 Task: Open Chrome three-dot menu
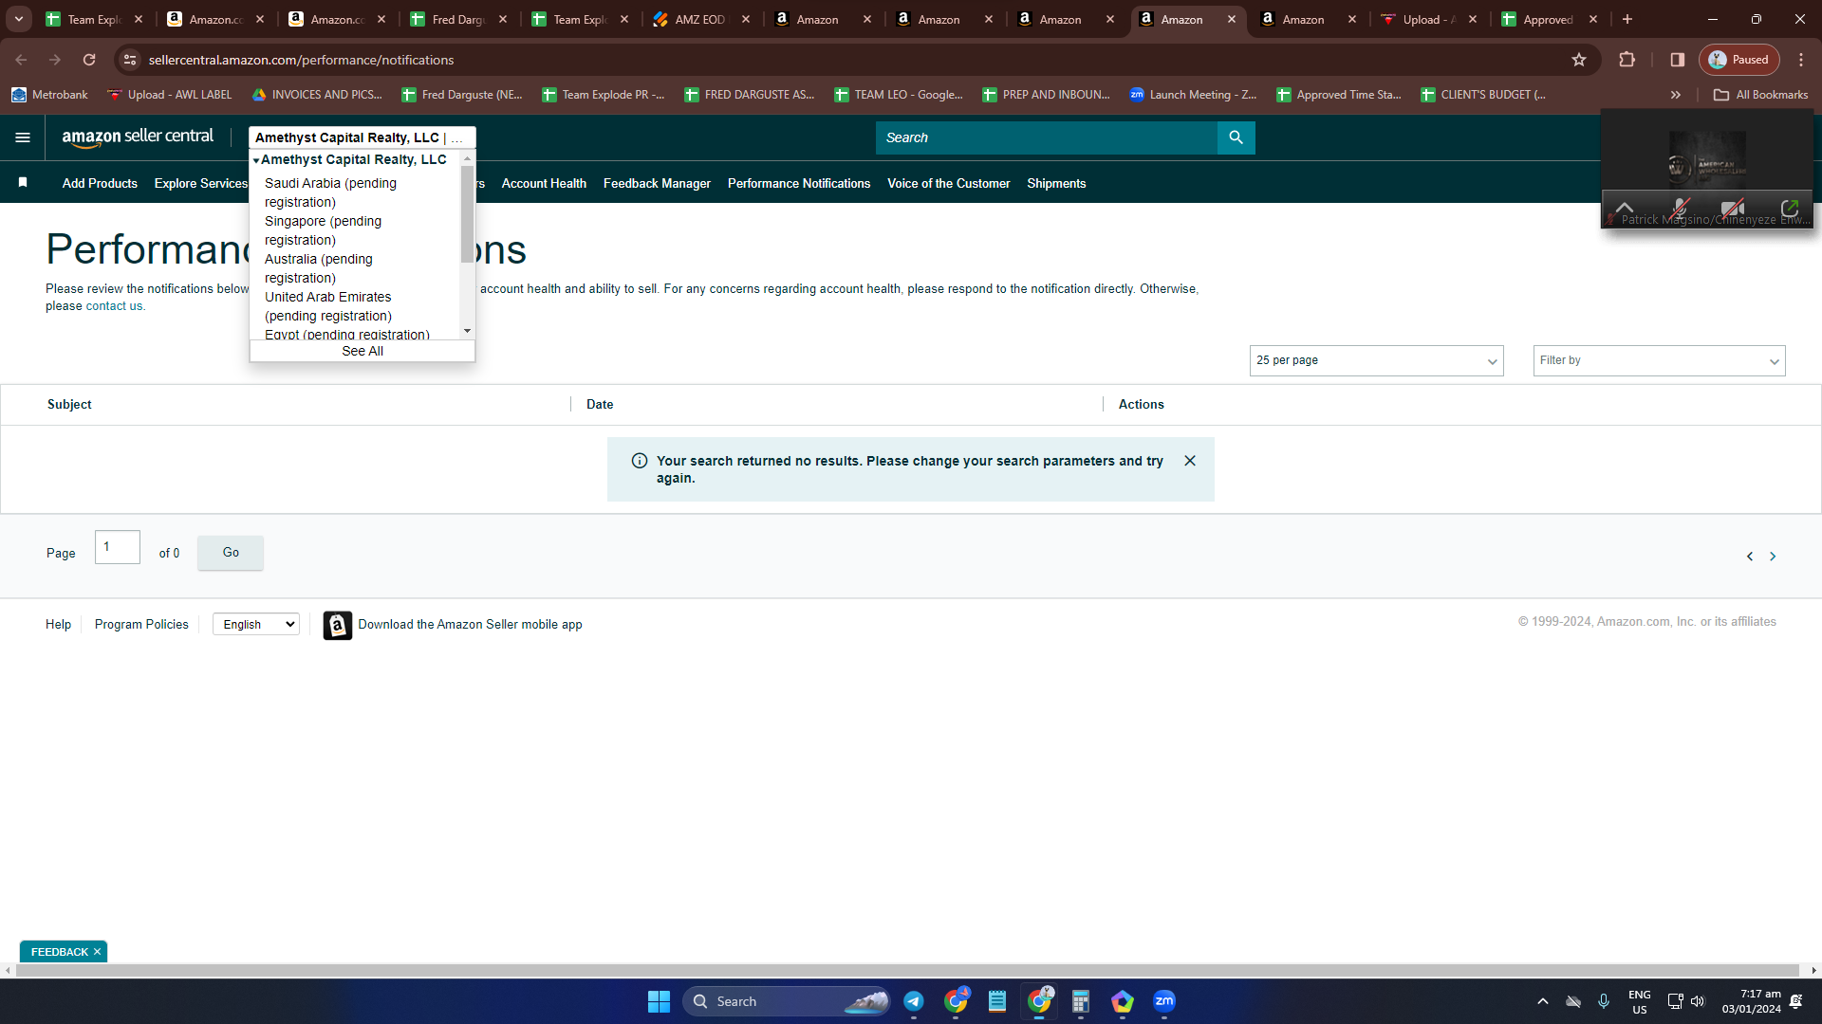coord(1801,60)
